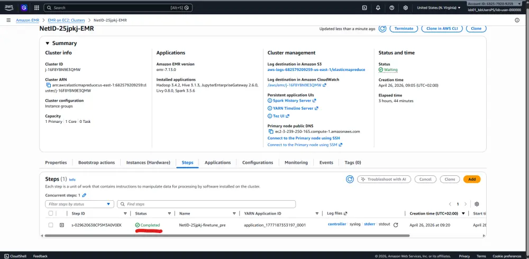Focus the top console Search box
This screenshot has height=259, width=529.
pyautogui.click(x=118, y=7)
